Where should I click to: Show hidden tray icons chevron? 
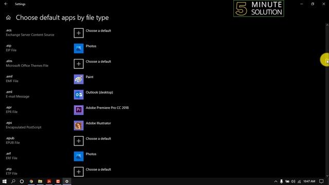click(276, 181)
